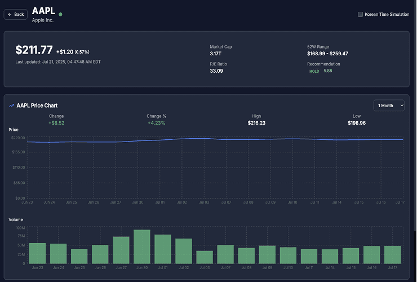Toggle the Korean Time Simulation checkbox
Viewport: 417px width, 282px height.
pyautogui.click(x=360, y=14)
